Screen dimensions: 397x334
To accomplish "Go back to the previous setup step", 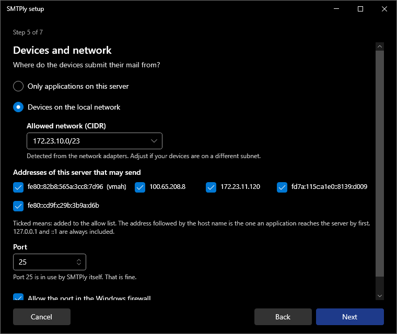I will coord(283,317).
